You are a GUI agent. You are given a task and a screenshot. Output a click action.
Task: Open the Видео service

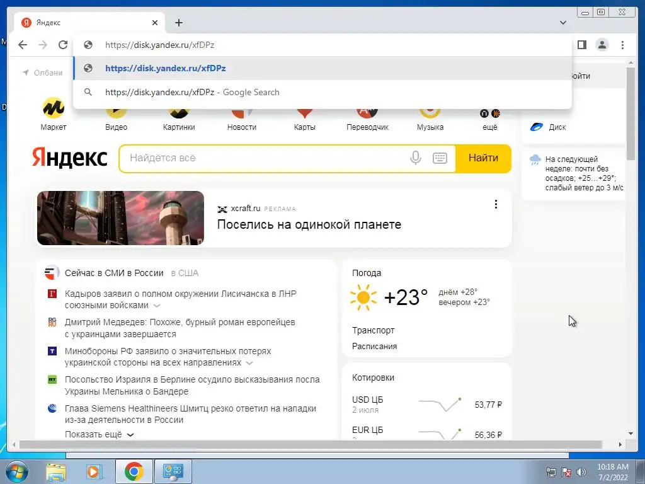(x=116, y=119)
